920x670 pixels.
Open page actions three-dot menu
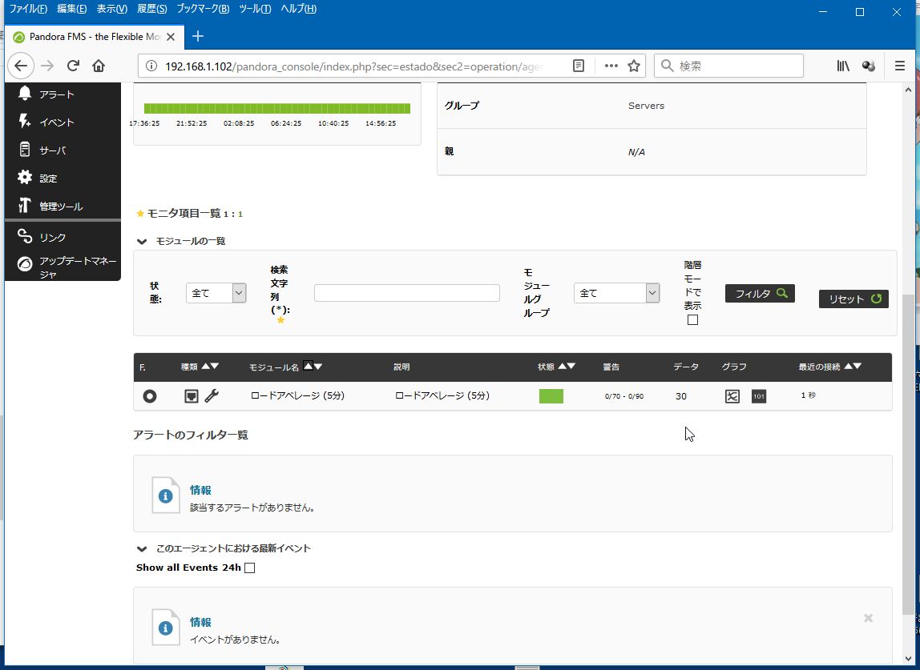tap(611, 66)
